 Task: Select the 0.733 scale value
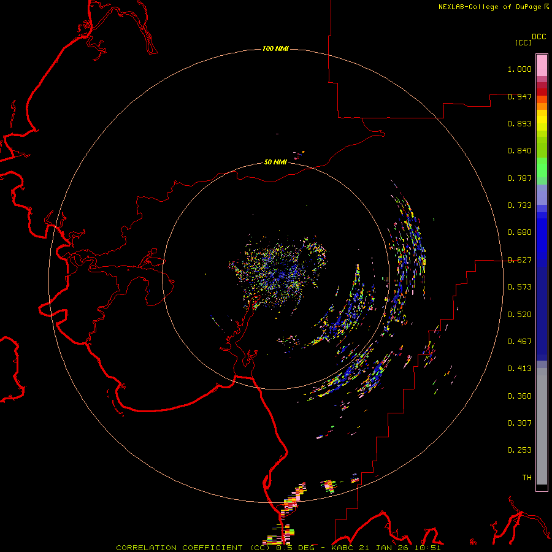pos(519,205)
